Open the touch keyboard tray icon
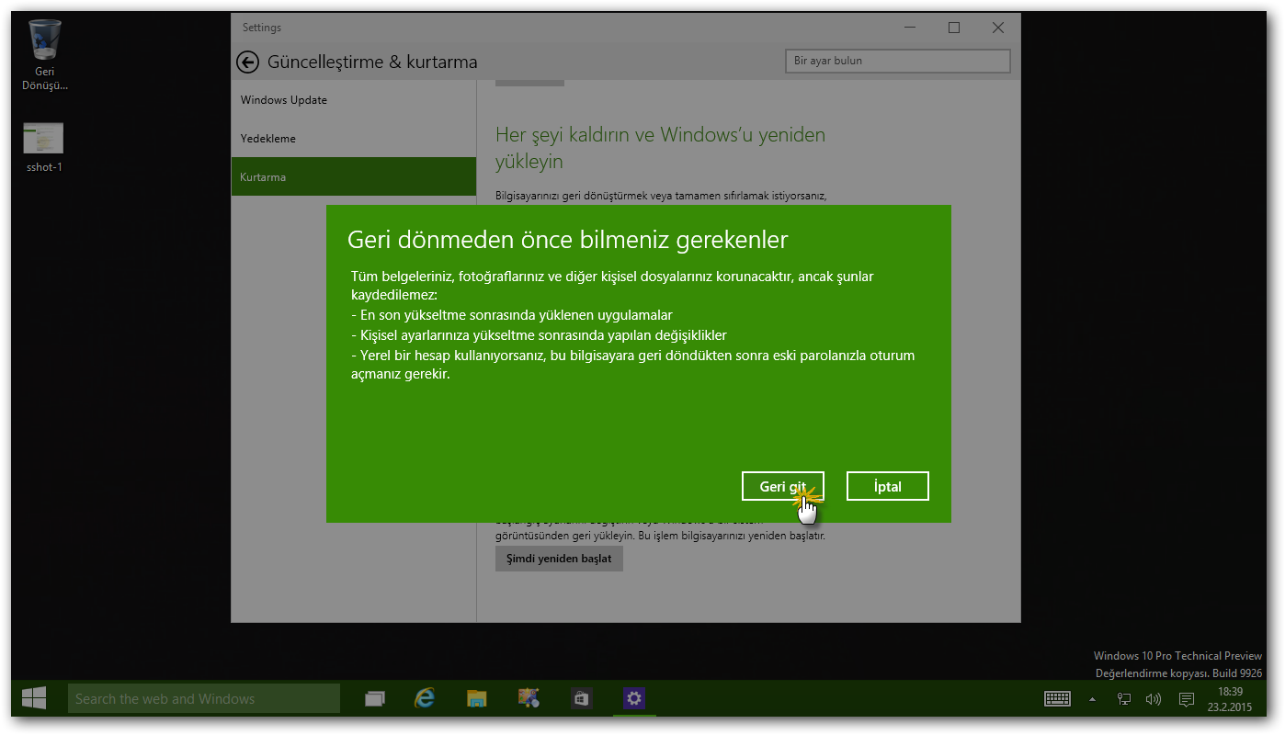 pyautogui.click(x=1058, y=699)
